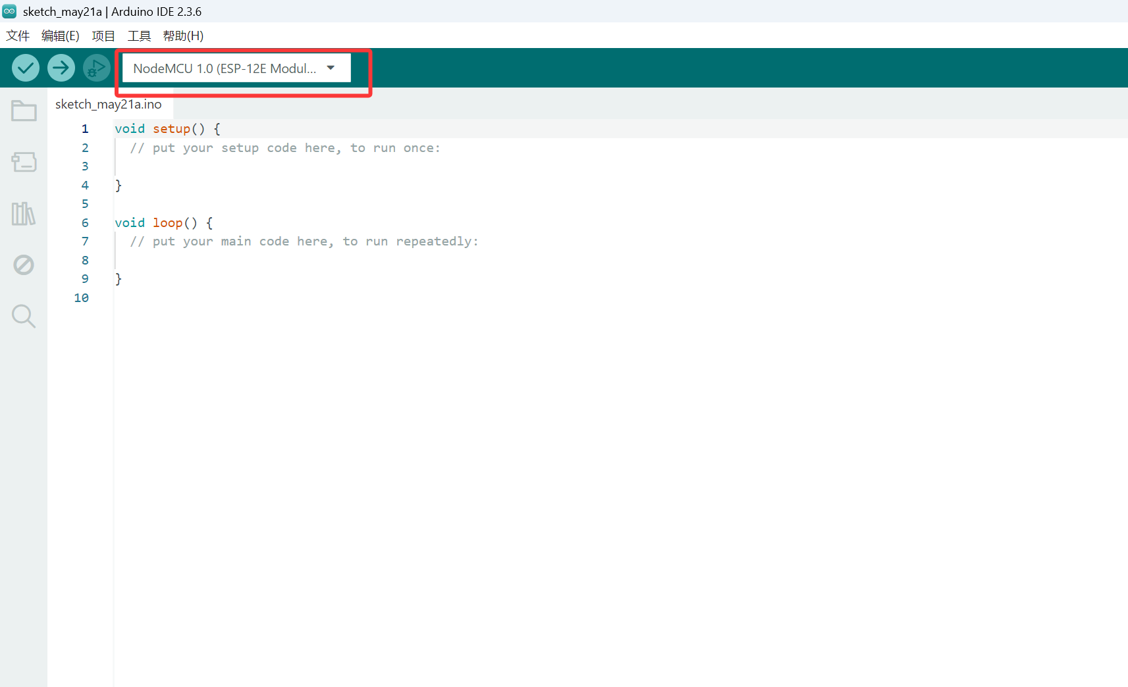
Task: Click the void keyword on line 1
Action: 130,129
